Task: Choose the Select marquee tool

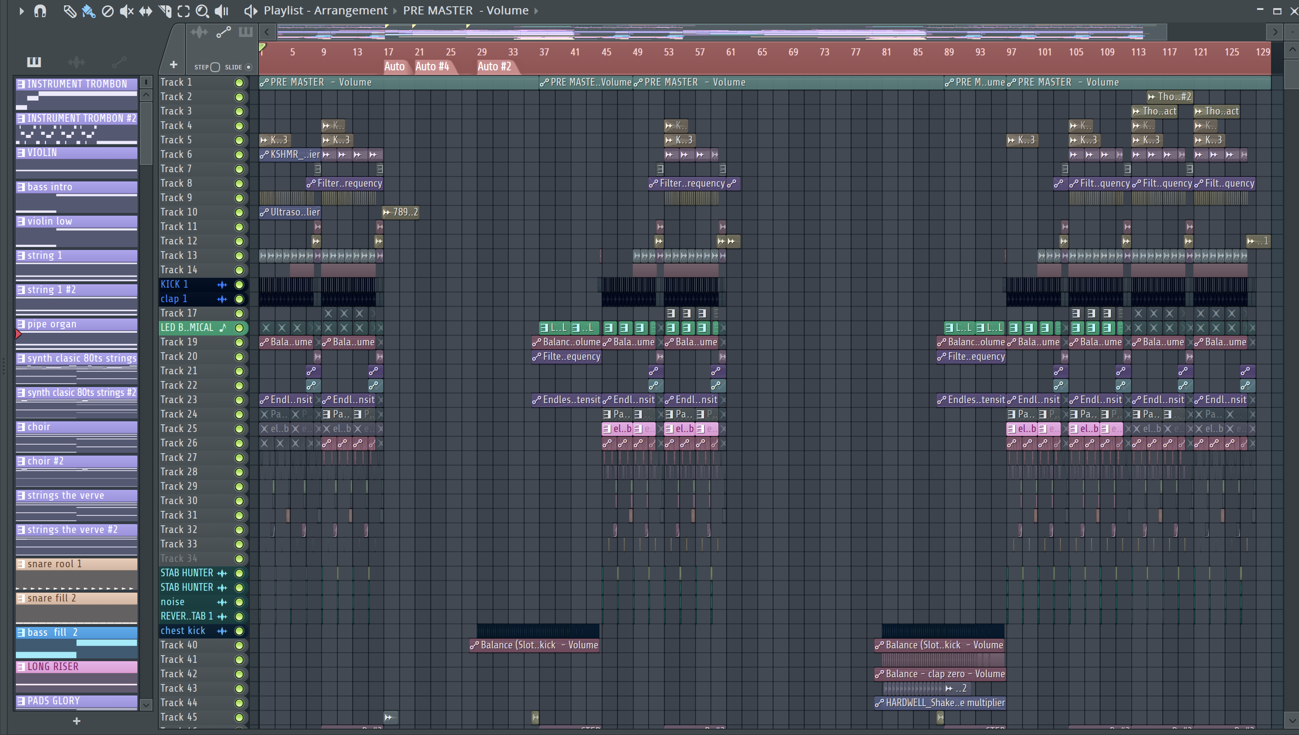Action: click(183, 11)
